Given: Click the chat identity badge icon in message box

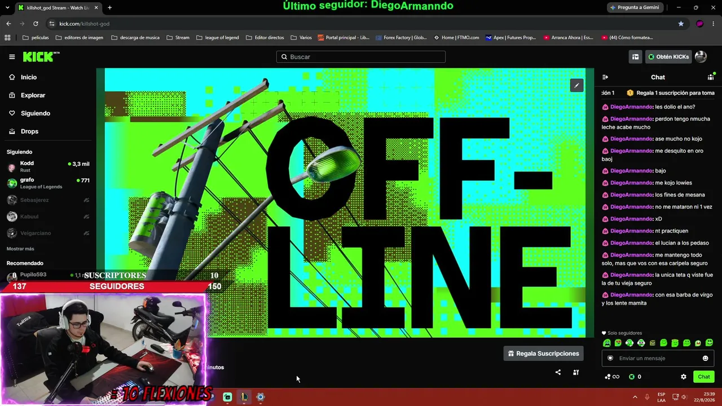Looking at the screenshot, I should [610, 358].
